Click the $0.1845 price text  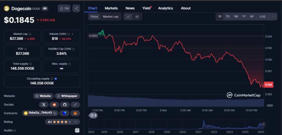coord(19,20)
